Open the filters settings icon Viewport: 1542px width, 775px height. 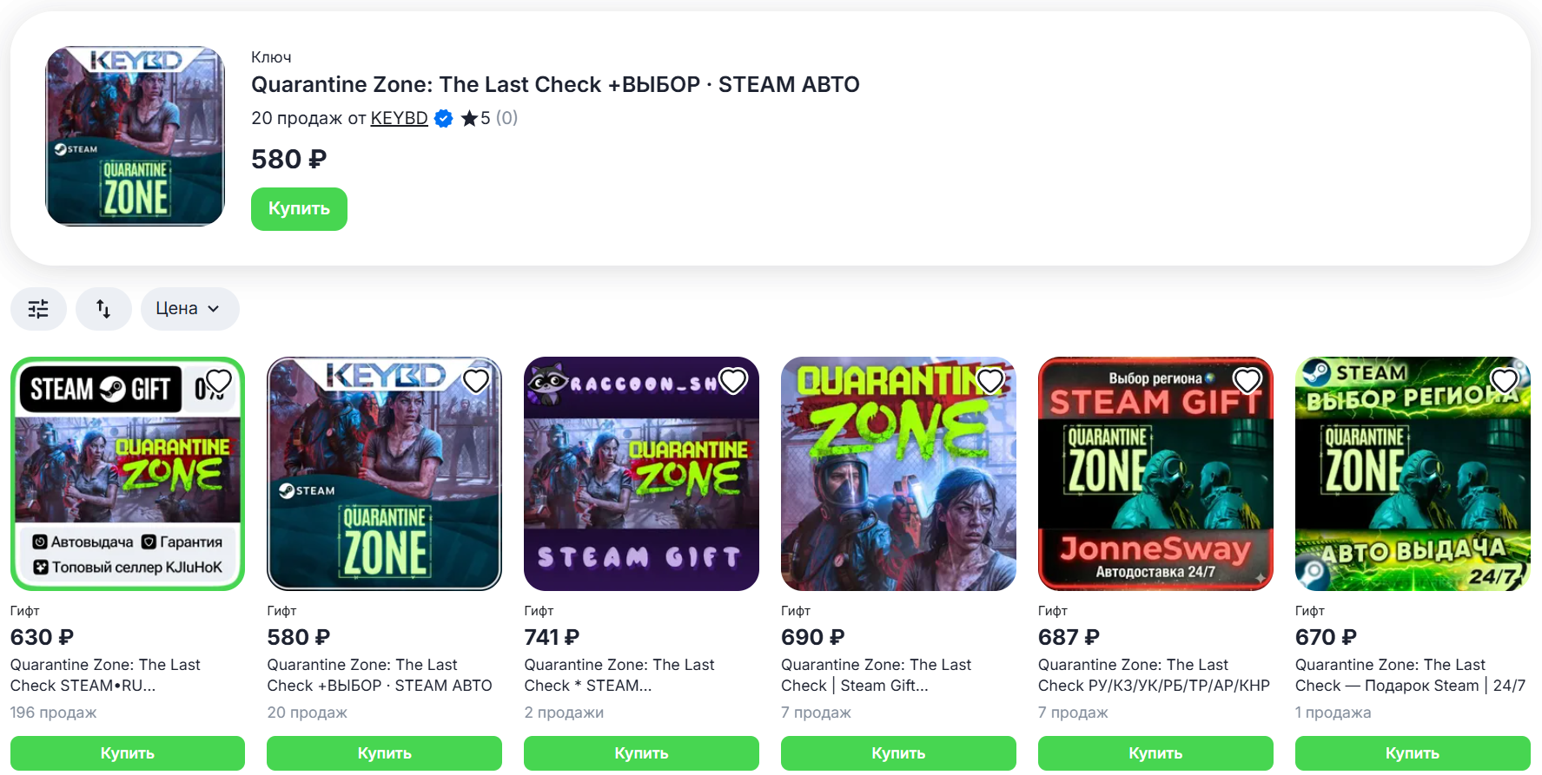(38, 309)
